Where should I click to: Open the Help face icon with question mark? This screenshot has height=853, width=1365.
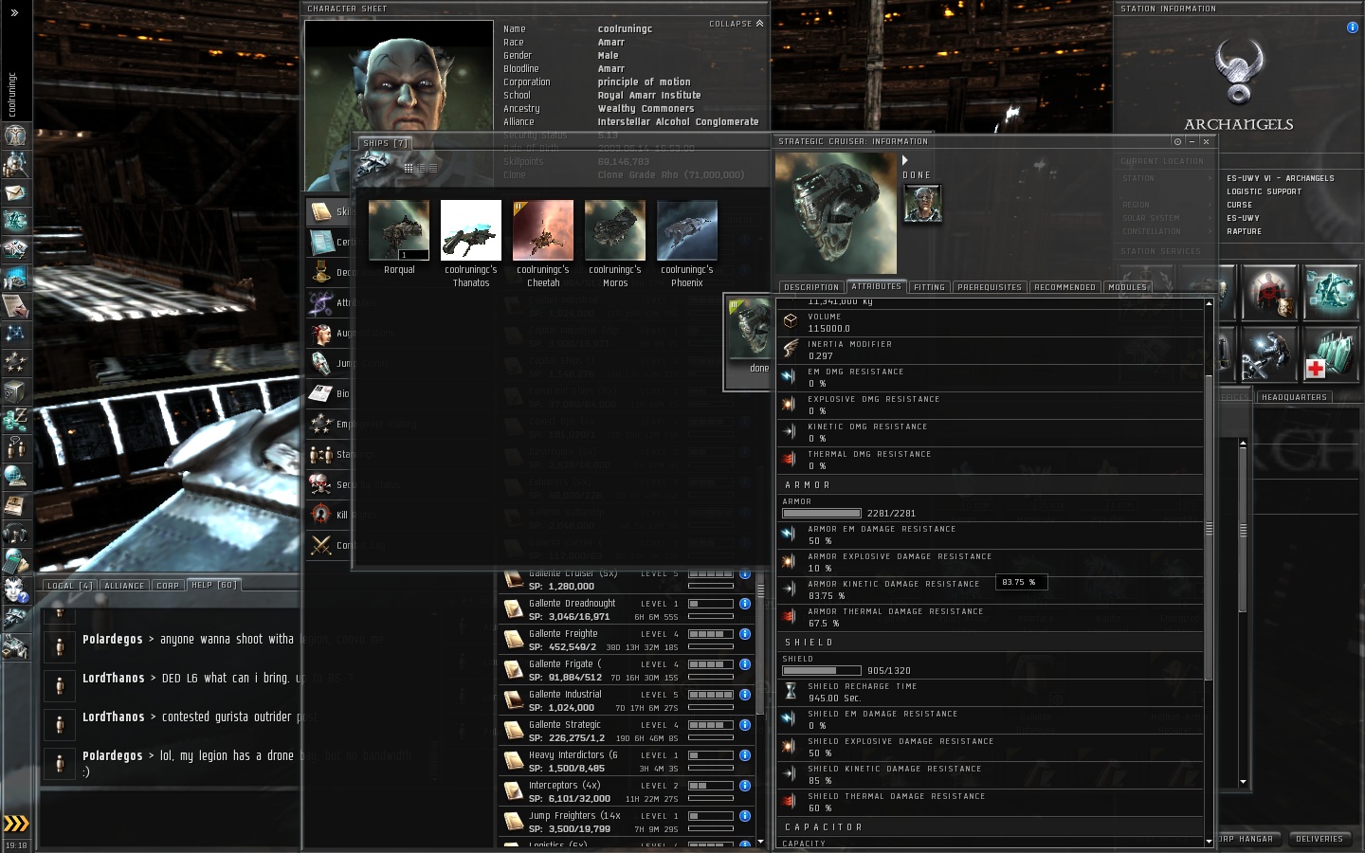[x=15, y=590]
